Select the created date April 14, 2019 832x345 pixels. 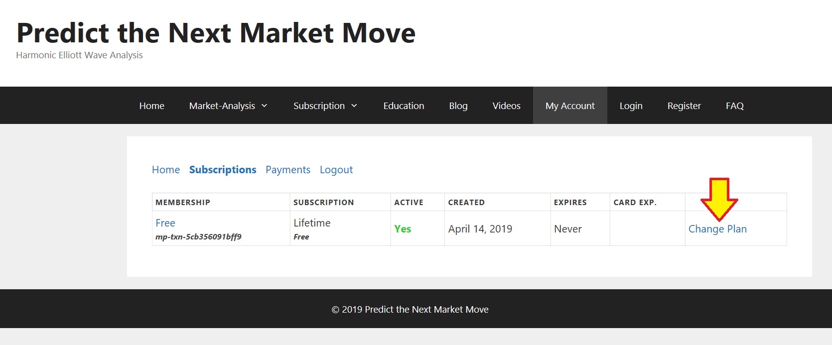pyautogui.click(x=480, y=229)
